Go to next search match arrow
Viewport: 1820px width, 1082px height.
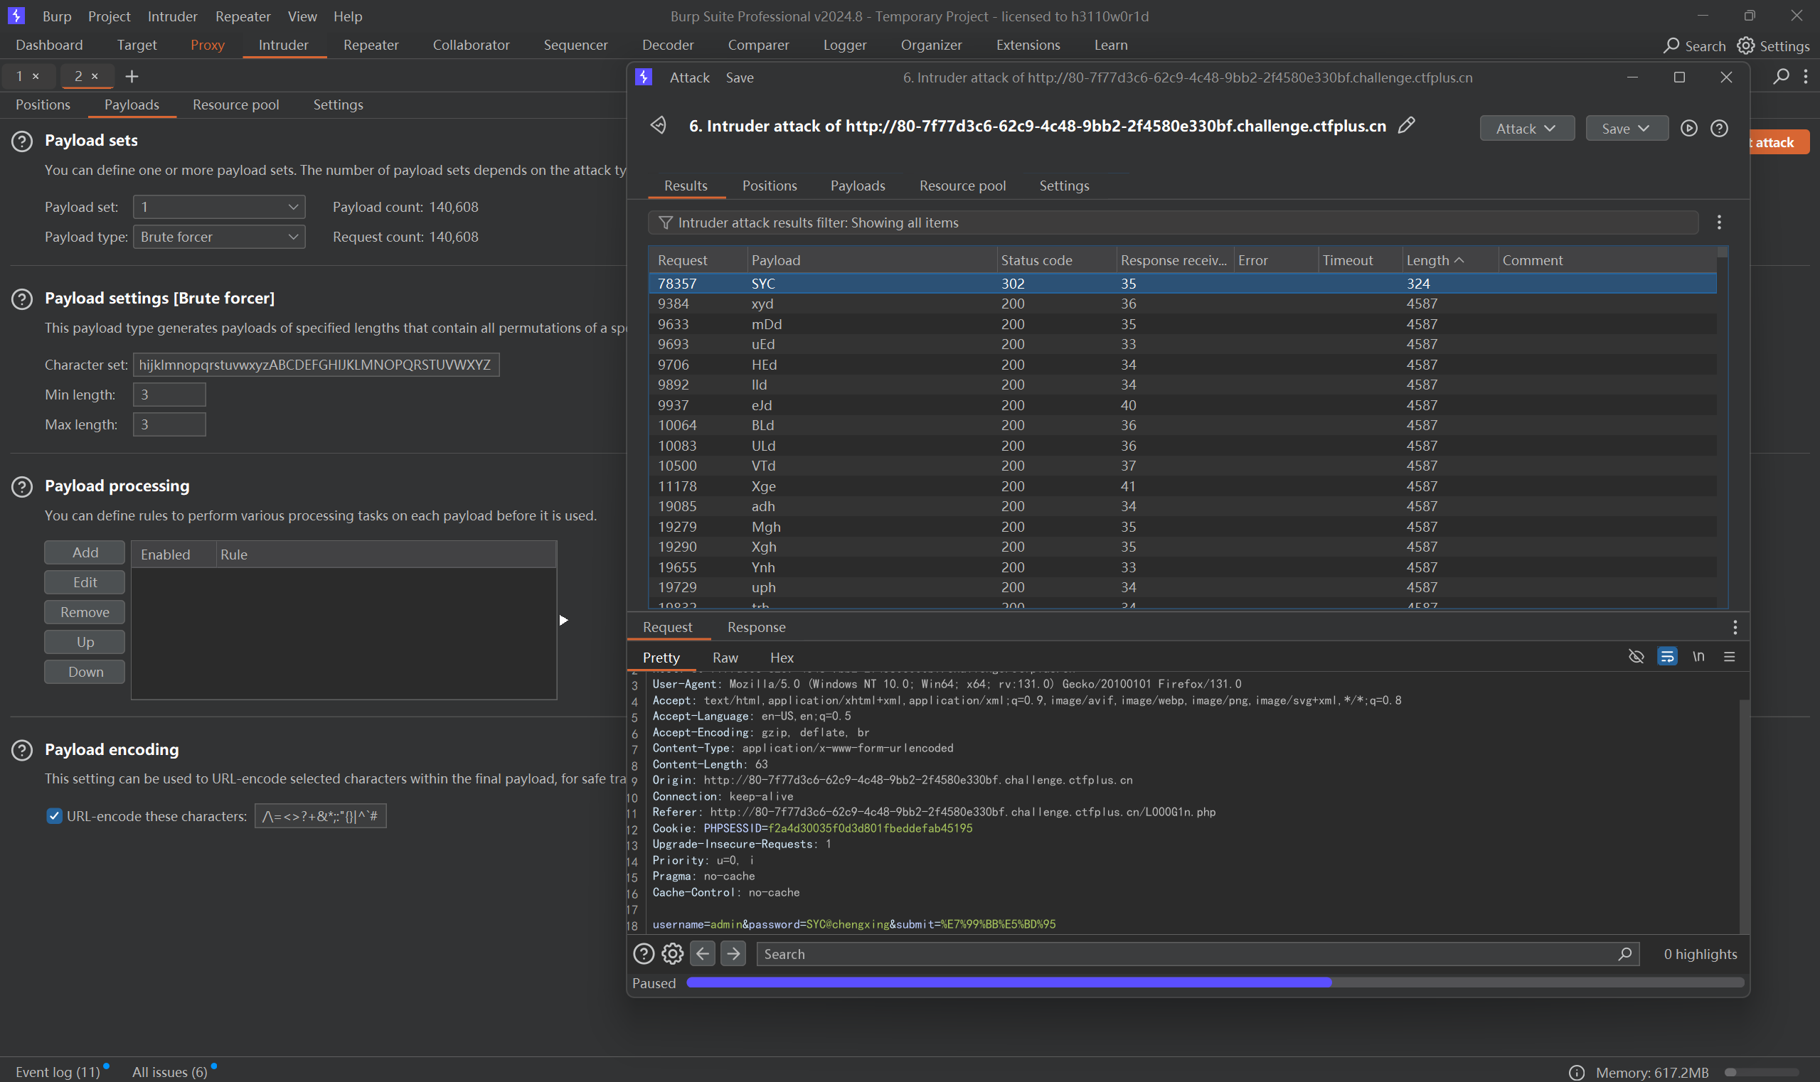[x=733, y=953]
